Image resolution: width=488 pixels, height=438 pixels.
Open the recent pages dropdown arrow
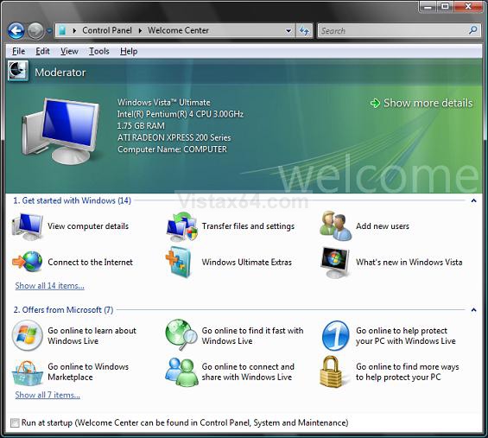49,31
